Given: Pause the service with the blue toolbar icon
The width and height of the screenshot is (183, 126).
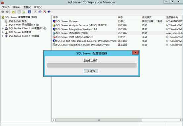Looking at the screenshot, I should (x=40, y=12).
